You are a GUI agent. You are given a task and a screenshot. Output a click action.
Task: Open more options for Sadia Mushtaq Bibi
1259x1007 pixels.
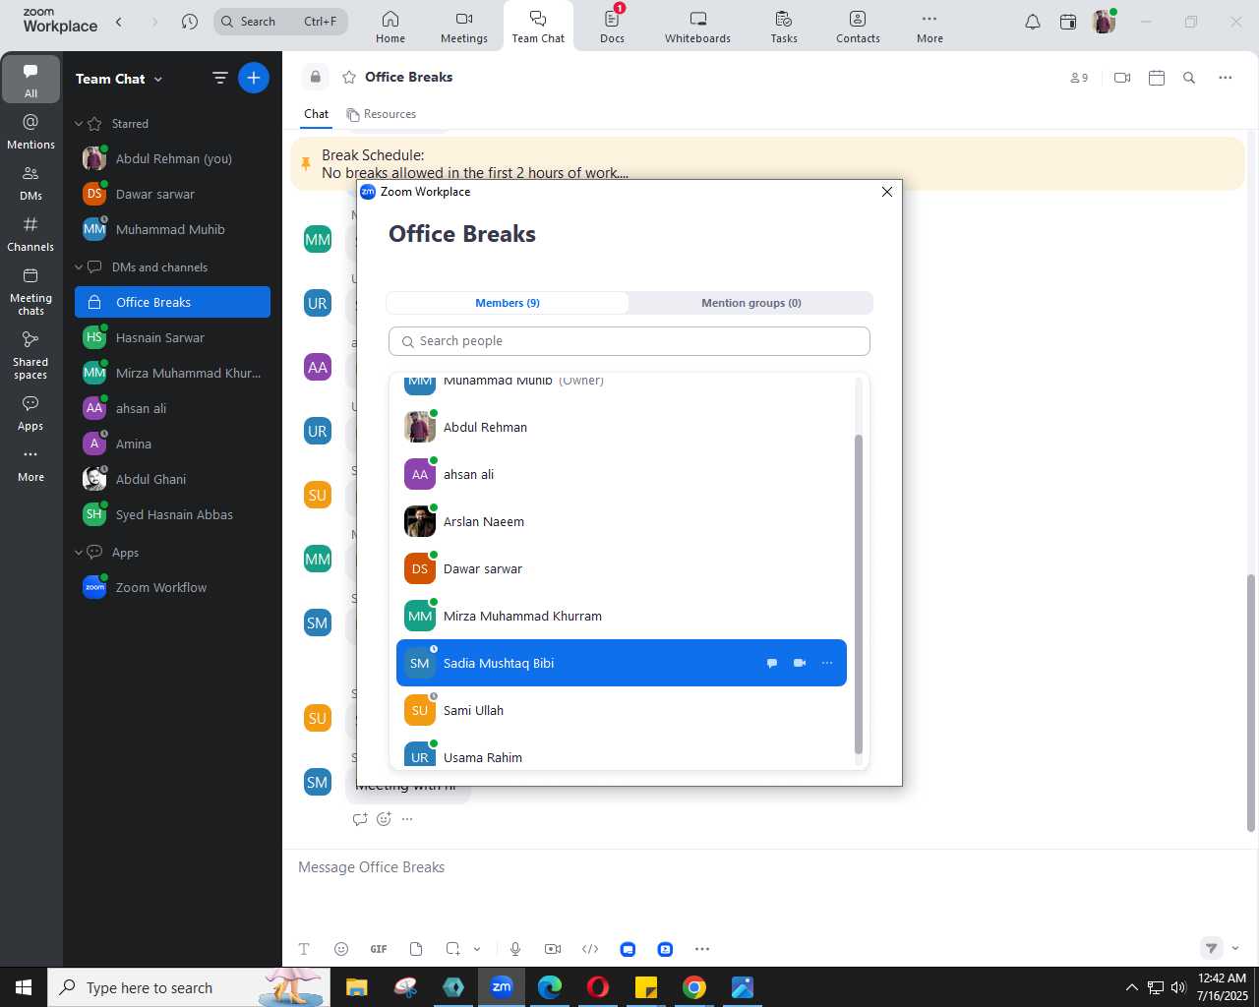[827, 663]
